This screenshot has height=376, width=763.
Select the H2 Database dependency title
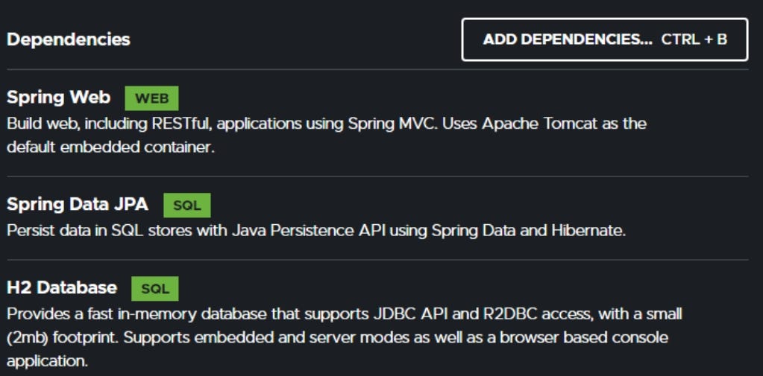[62, 287]
